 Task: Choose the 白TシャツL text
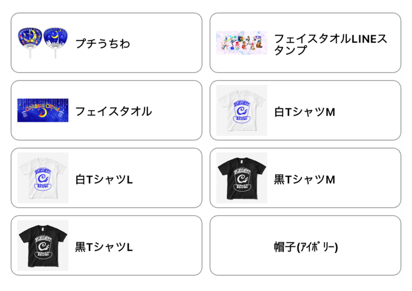(104, 179)
